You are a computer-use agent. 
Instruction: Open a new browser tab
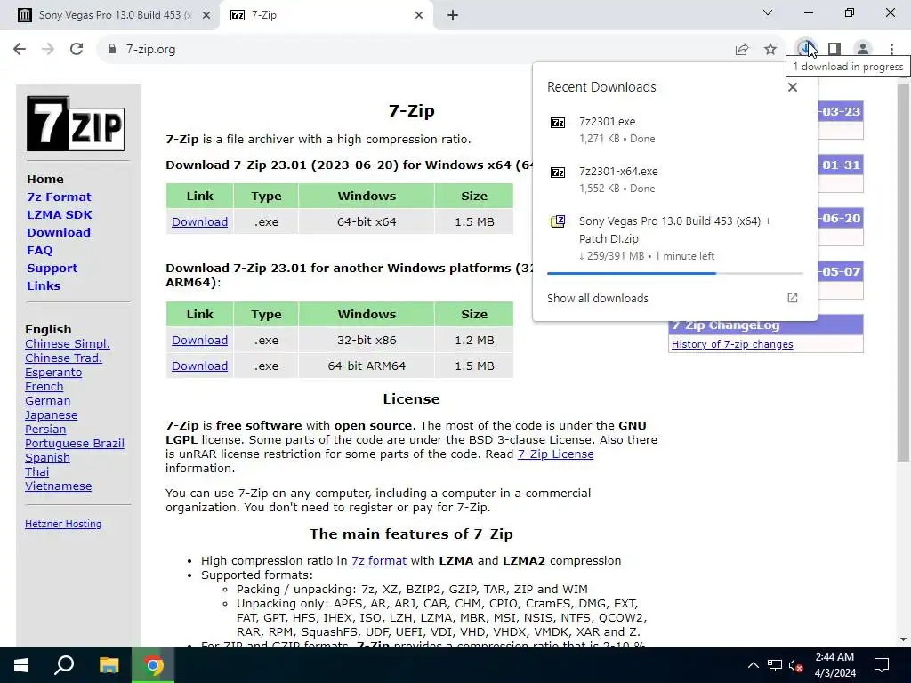click(x=453, y=15)
